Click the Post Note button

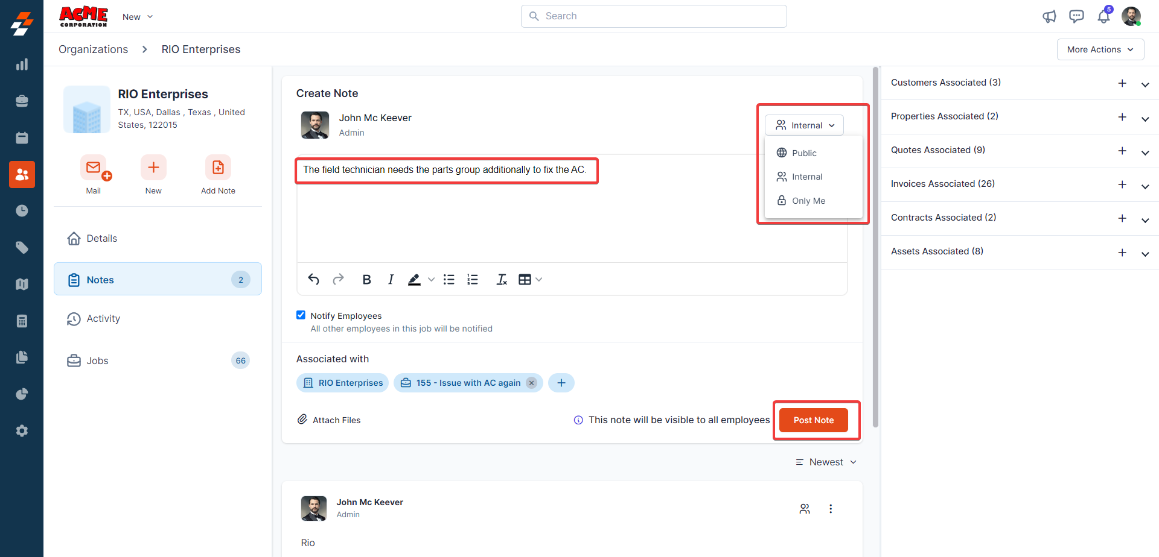813,420
